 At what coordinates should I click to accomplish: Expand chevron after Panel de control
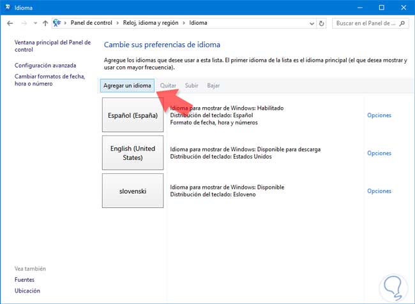tap(117, 23)
